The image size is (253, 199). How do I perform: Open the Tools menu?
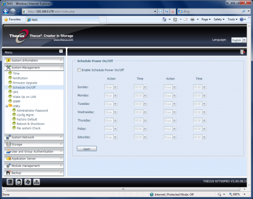(232, 19)
